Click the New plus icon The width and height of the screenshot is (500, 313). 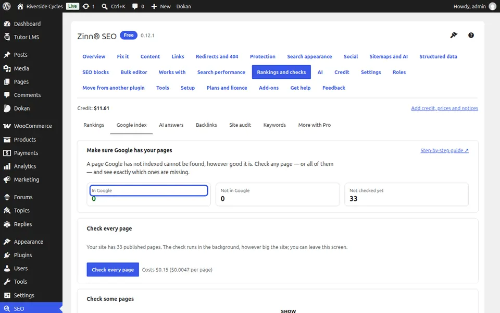click(x=154, y=6)
